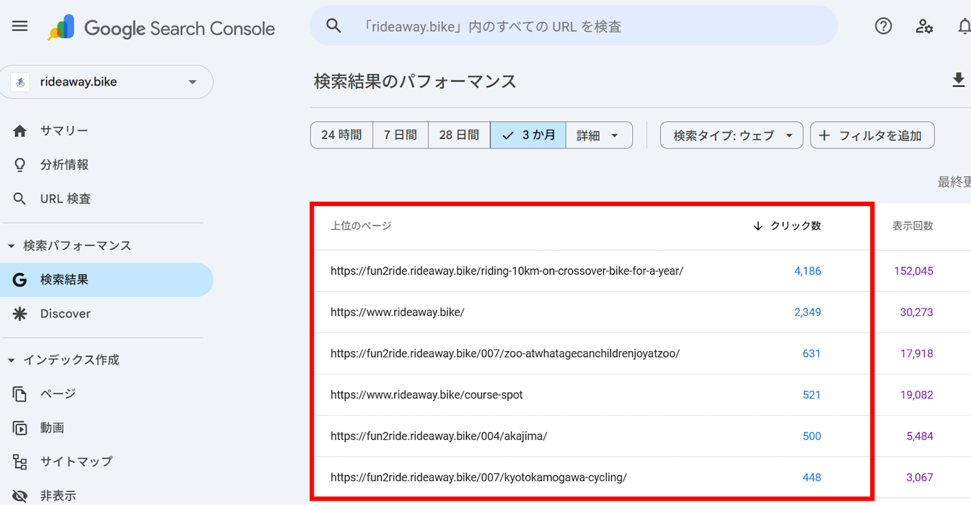The height and width of the screenshot is (505, 971).
Task: Click the pages icon beside ページ
Action: [x=20, y=394]
